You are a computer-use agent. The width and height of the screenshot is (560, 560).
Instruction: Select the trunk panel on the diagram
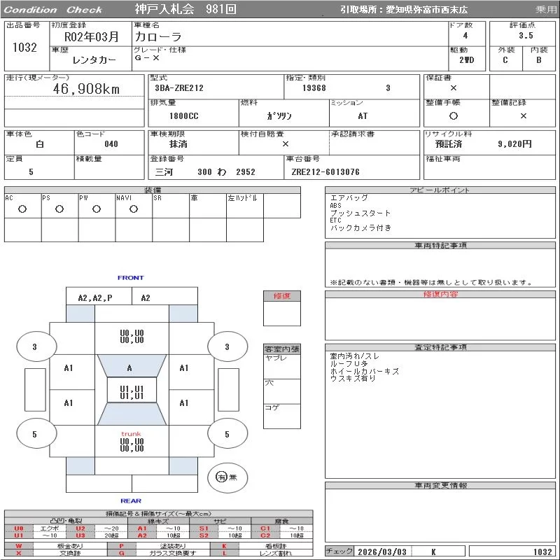click(132, 444)
